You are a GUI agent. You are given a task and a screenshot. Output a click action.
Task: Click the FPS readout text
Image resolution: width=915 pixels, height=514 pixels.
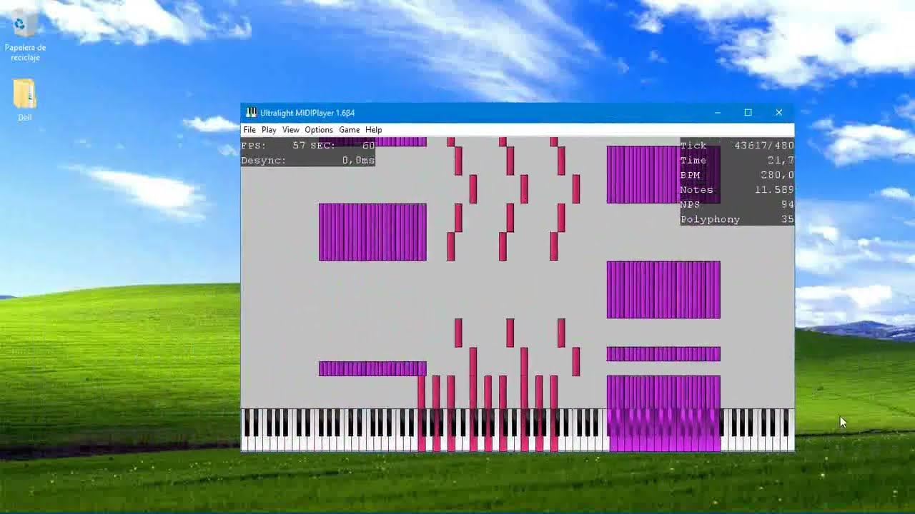273,146
